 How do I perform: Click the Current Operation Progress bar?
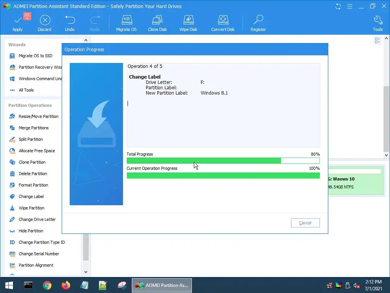click(223, 175)
